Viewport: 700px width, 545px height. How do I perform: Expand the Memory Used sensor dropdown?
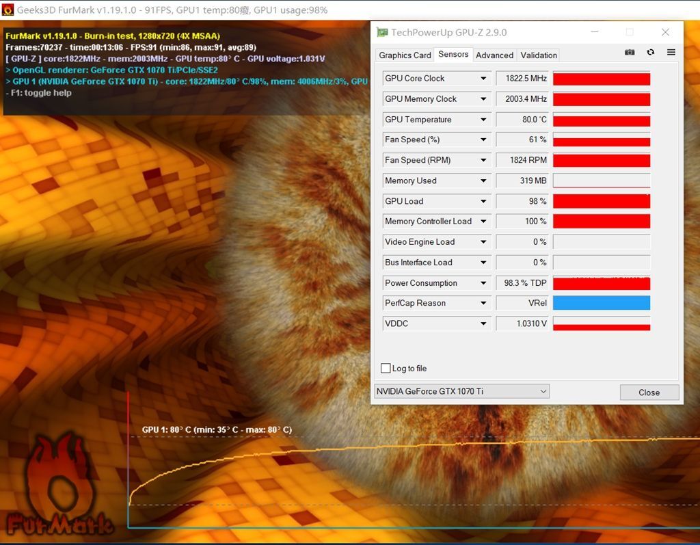click(483, 181)
